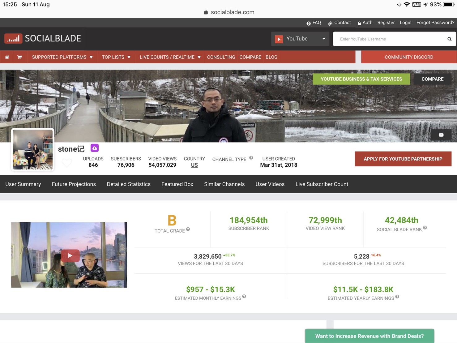Click Apply for YouTube Partnership button
This screenshot has width=457, height=343.
coord(403,159)
